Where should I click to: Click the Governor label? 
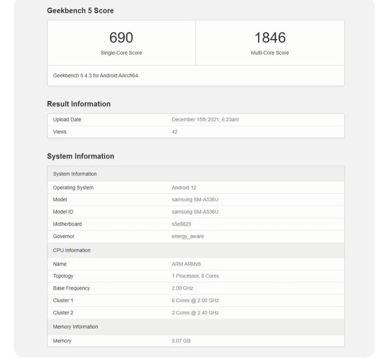pyautogui.click(x=64, y=236)
